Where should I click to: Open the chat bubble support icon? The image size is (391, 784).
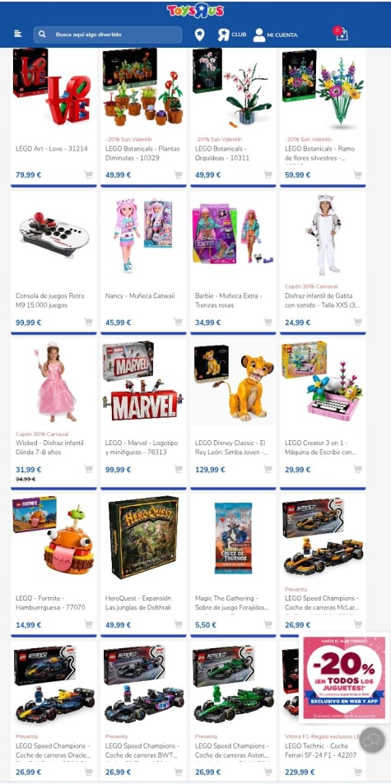pos(372,740)
